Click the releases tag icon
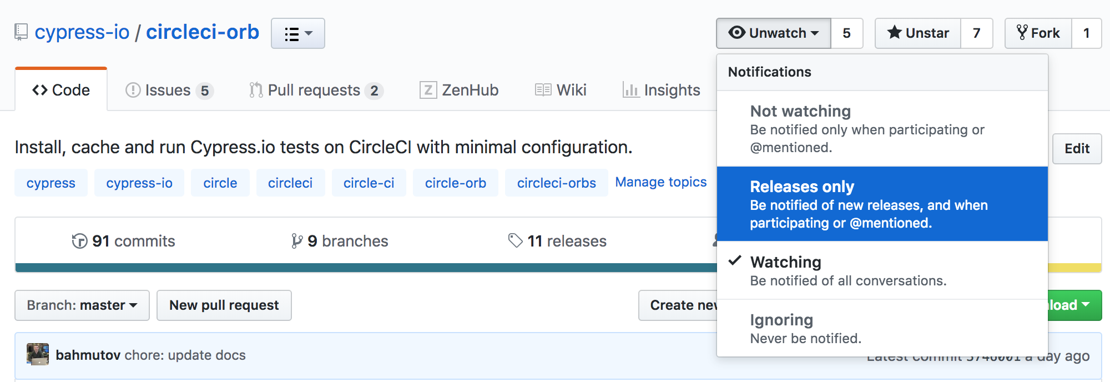The image size is (1110, 382). click(516, 241)
